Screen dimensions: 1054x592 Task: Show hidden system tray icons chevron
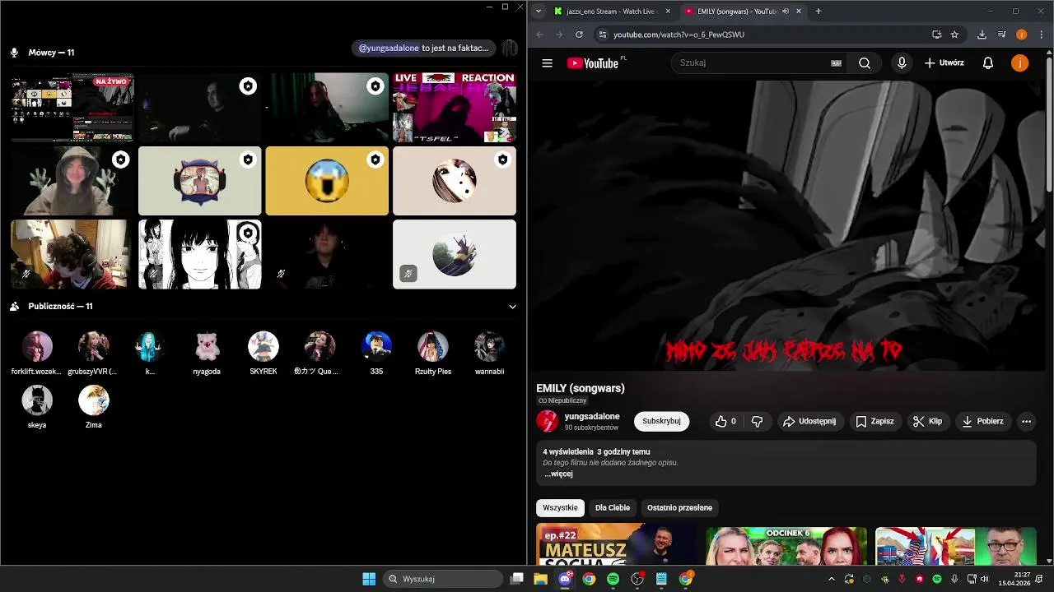pos(831,579)
